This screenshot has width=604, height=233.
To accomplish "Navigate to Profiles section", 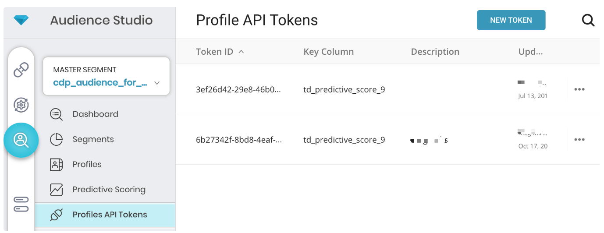I will pyautogui.click(x=87, y=165).
